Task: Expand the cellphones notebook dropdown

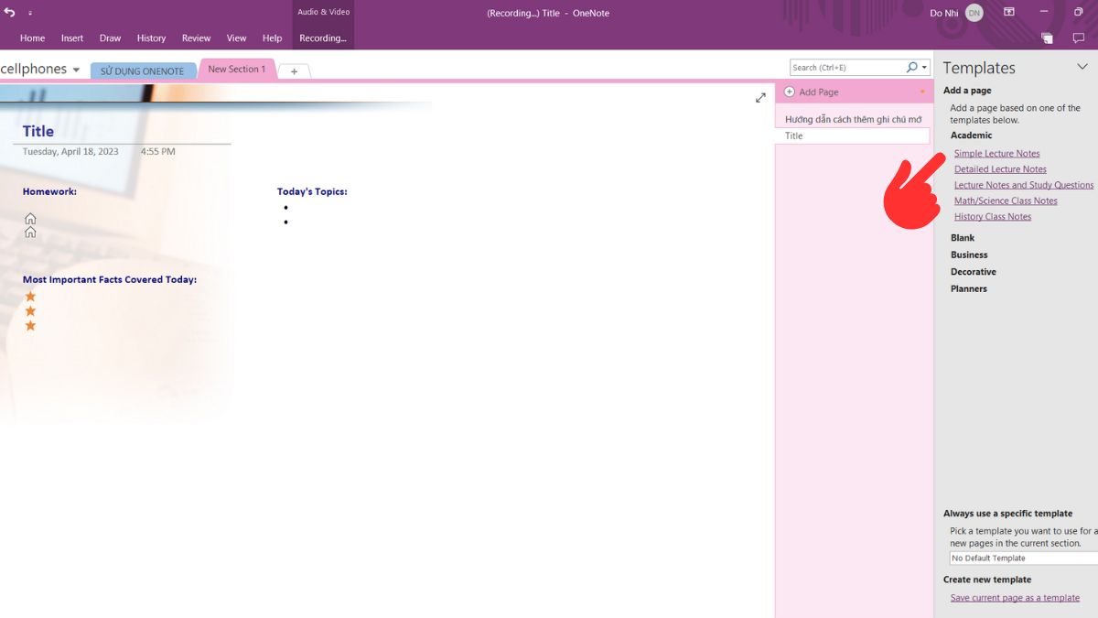Action: point(76,70)
